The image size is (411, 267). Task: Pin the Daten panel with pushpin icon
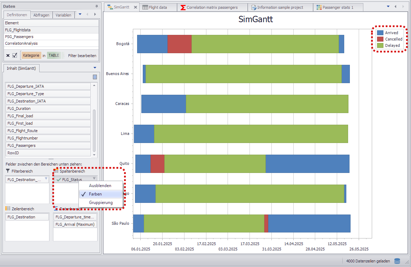(x=96, y=6)
